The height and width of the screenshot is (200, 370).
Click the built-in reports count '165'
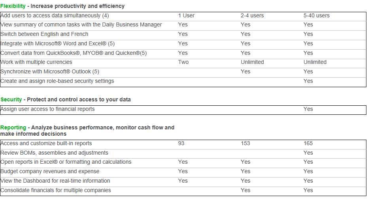pos(308,143)
